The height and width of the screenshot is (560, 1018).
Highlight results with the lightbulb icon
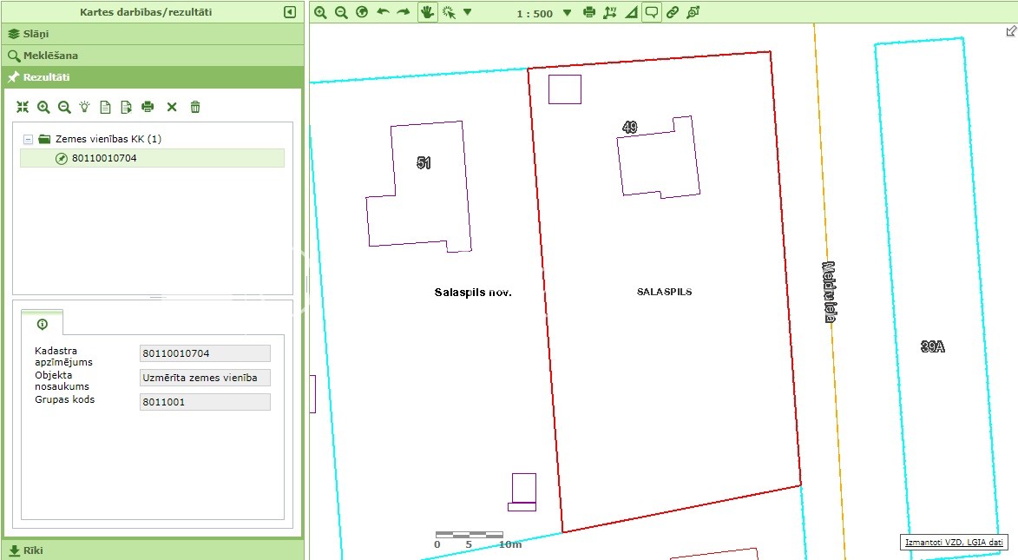pos(85,107)
